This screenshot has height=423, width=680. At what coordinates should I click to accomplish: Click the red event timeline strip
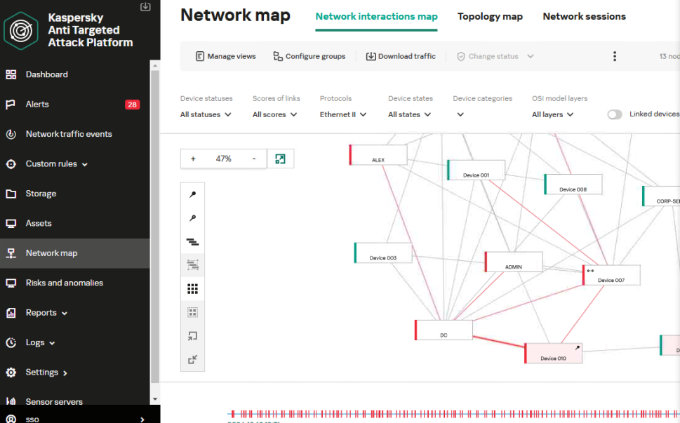click(x=453, y=414)
